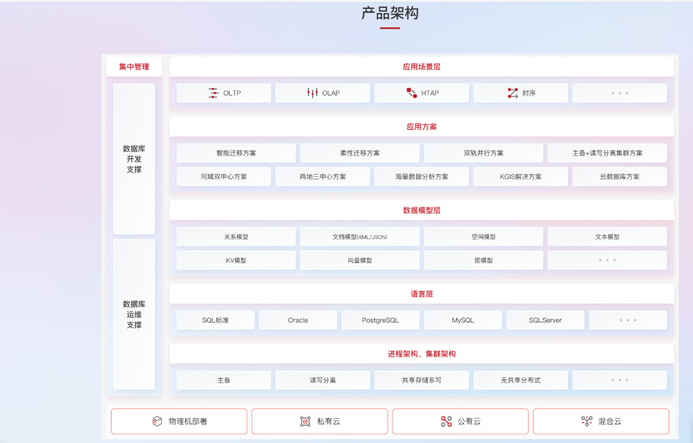The image size is (693, 443).
Task: Select 文档模型(XML/JSON) box
Action: click(x=360, y=237)
